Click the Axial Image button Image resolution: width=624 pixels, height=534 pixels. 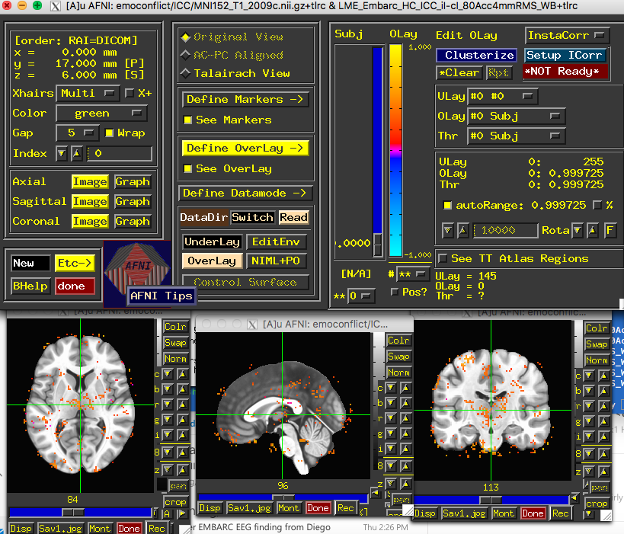tap(90, 182)
